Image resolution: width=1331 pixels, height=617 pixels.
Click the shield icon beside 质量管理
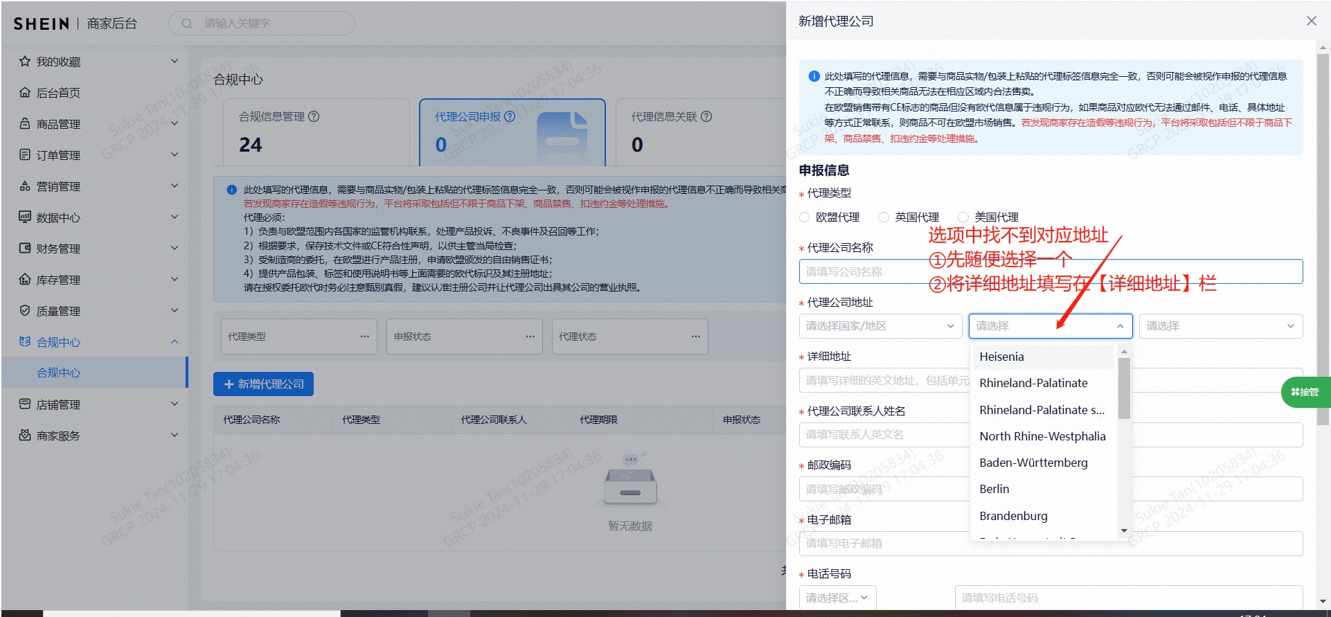25,310
